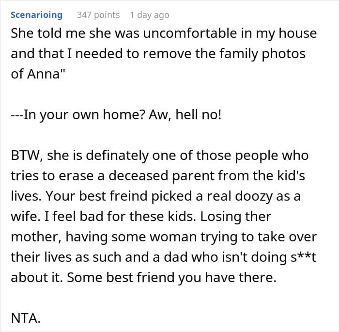Image resolution: width=339 pixels, height=332 pixels.
Task: Open the Scenarioing user profile link
Action: tap(36, 15)
